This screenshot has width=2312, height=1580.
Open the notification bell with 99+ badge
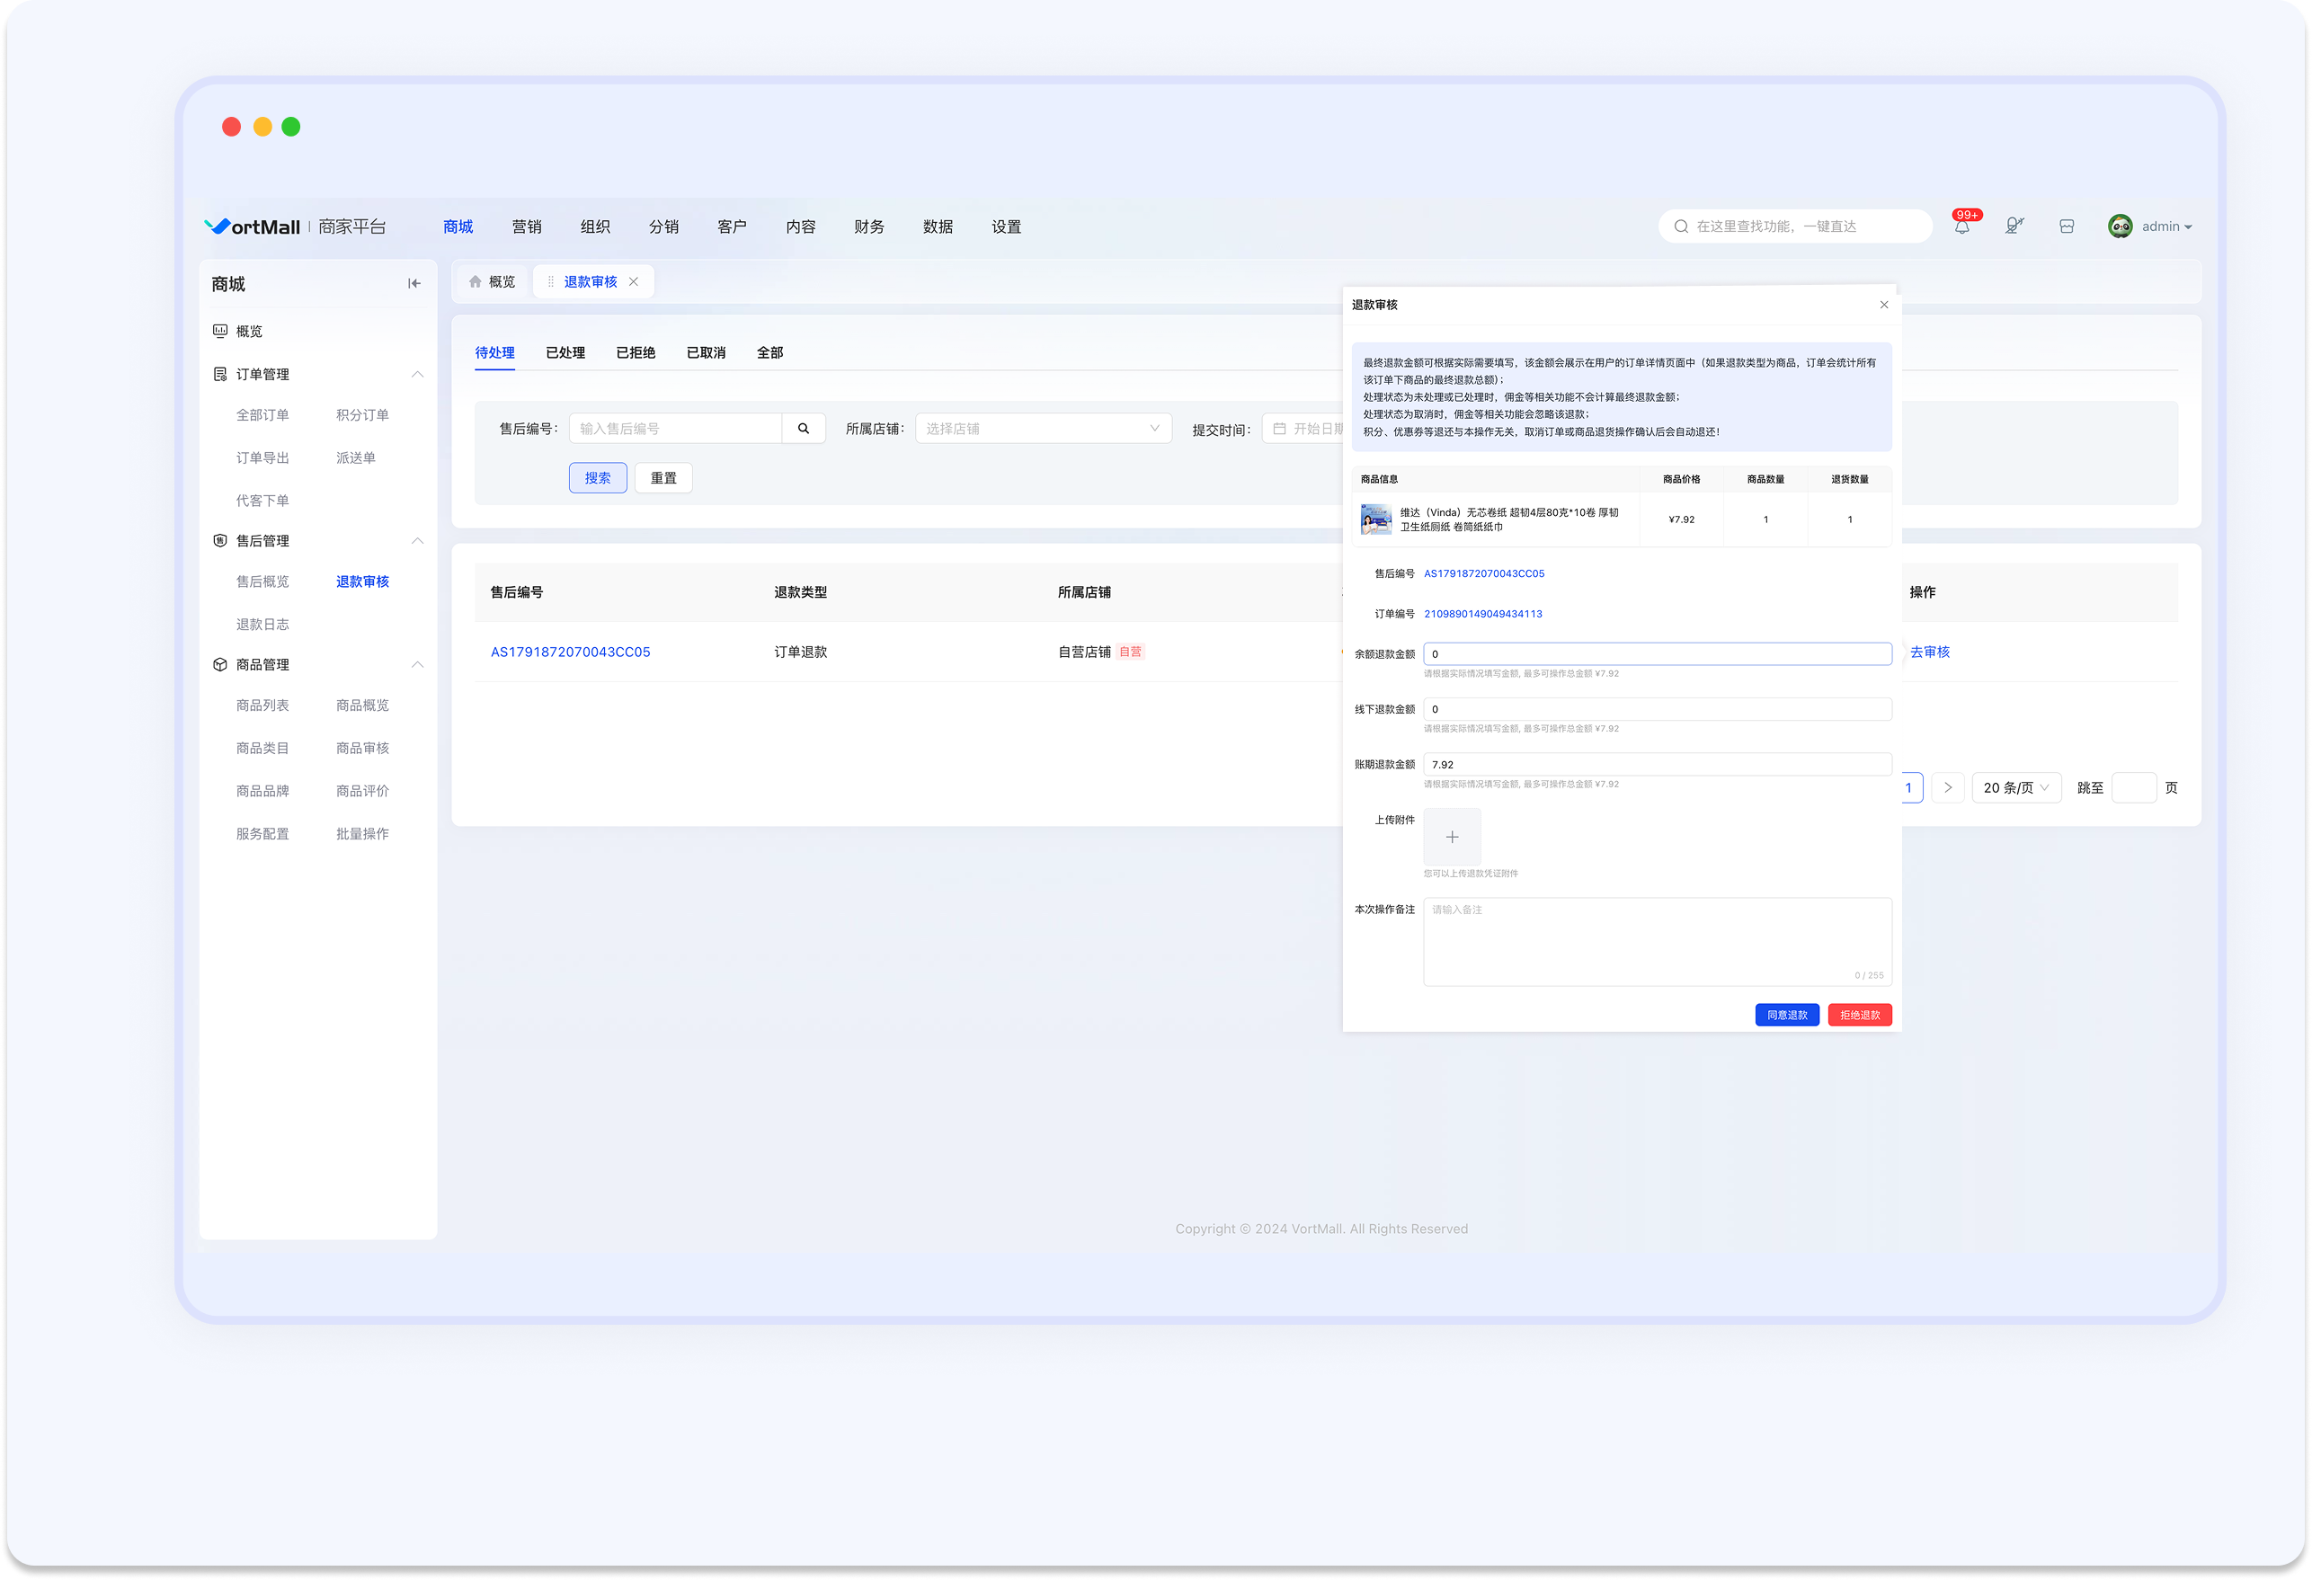(1961, 226)
